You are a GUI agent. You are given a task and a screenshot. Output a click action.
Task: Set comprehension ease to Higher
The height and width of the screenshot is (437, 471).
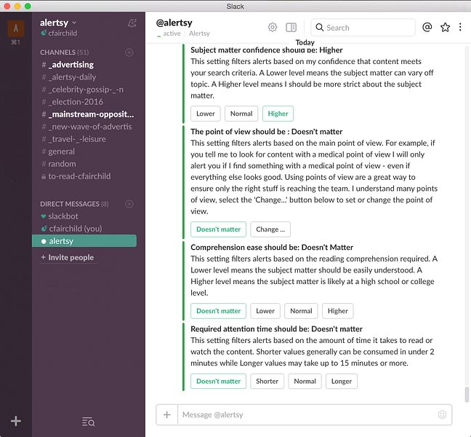(338, 311)
